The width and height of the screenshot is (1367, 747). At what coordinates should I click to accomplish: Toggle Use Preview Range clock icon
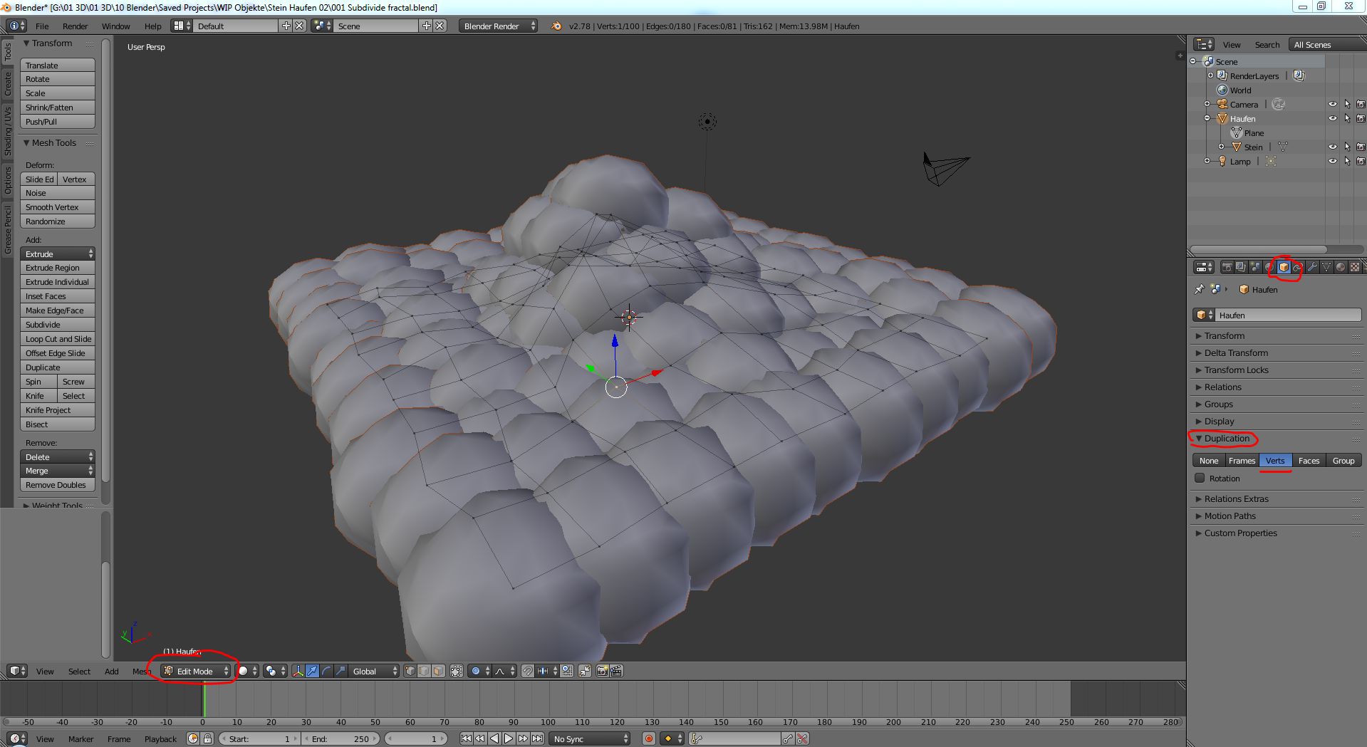pyautogui.click(x=193, y=738)
